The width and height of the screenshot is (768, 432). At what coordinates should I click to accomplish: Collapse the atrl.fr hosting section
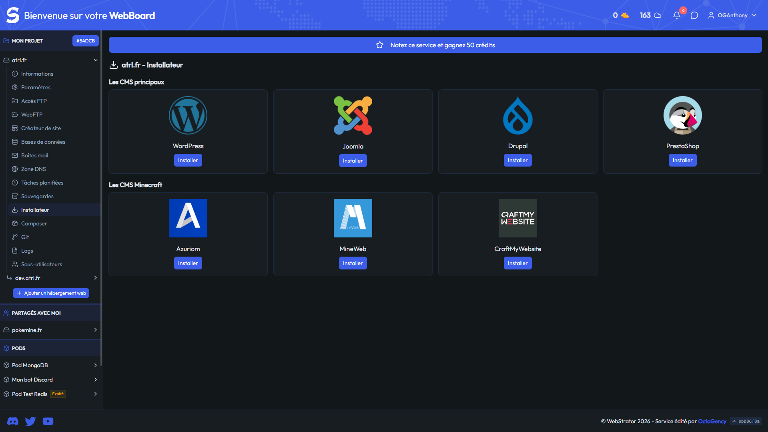[x=96, y=60]
